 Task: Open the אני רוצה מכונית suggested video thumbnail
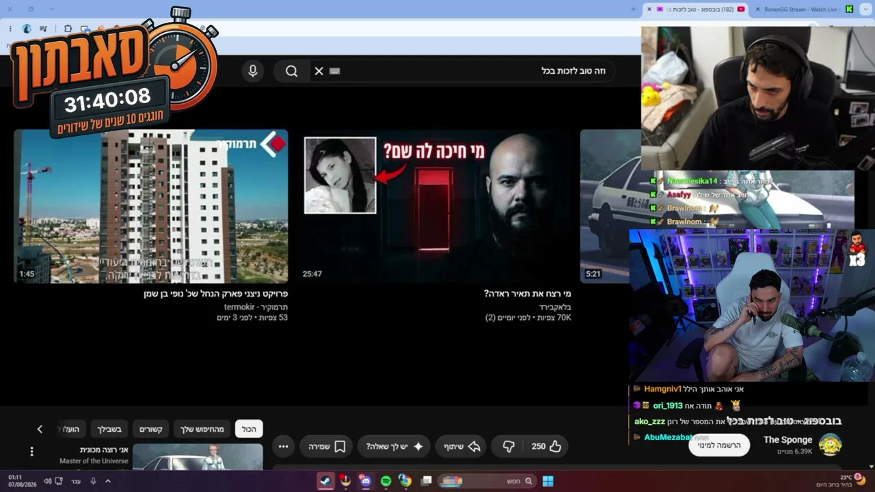[198, 457]
